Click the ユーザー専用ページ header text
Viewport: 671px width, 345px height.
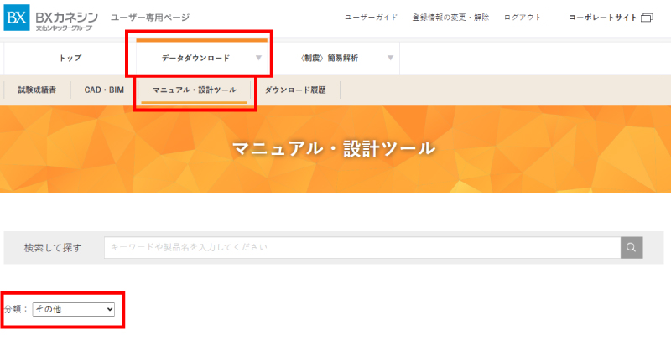(x=150, y=18)
